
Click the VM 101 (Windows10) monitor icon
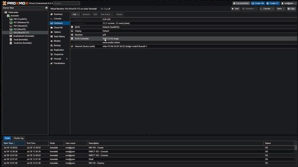tap(11, 23)
